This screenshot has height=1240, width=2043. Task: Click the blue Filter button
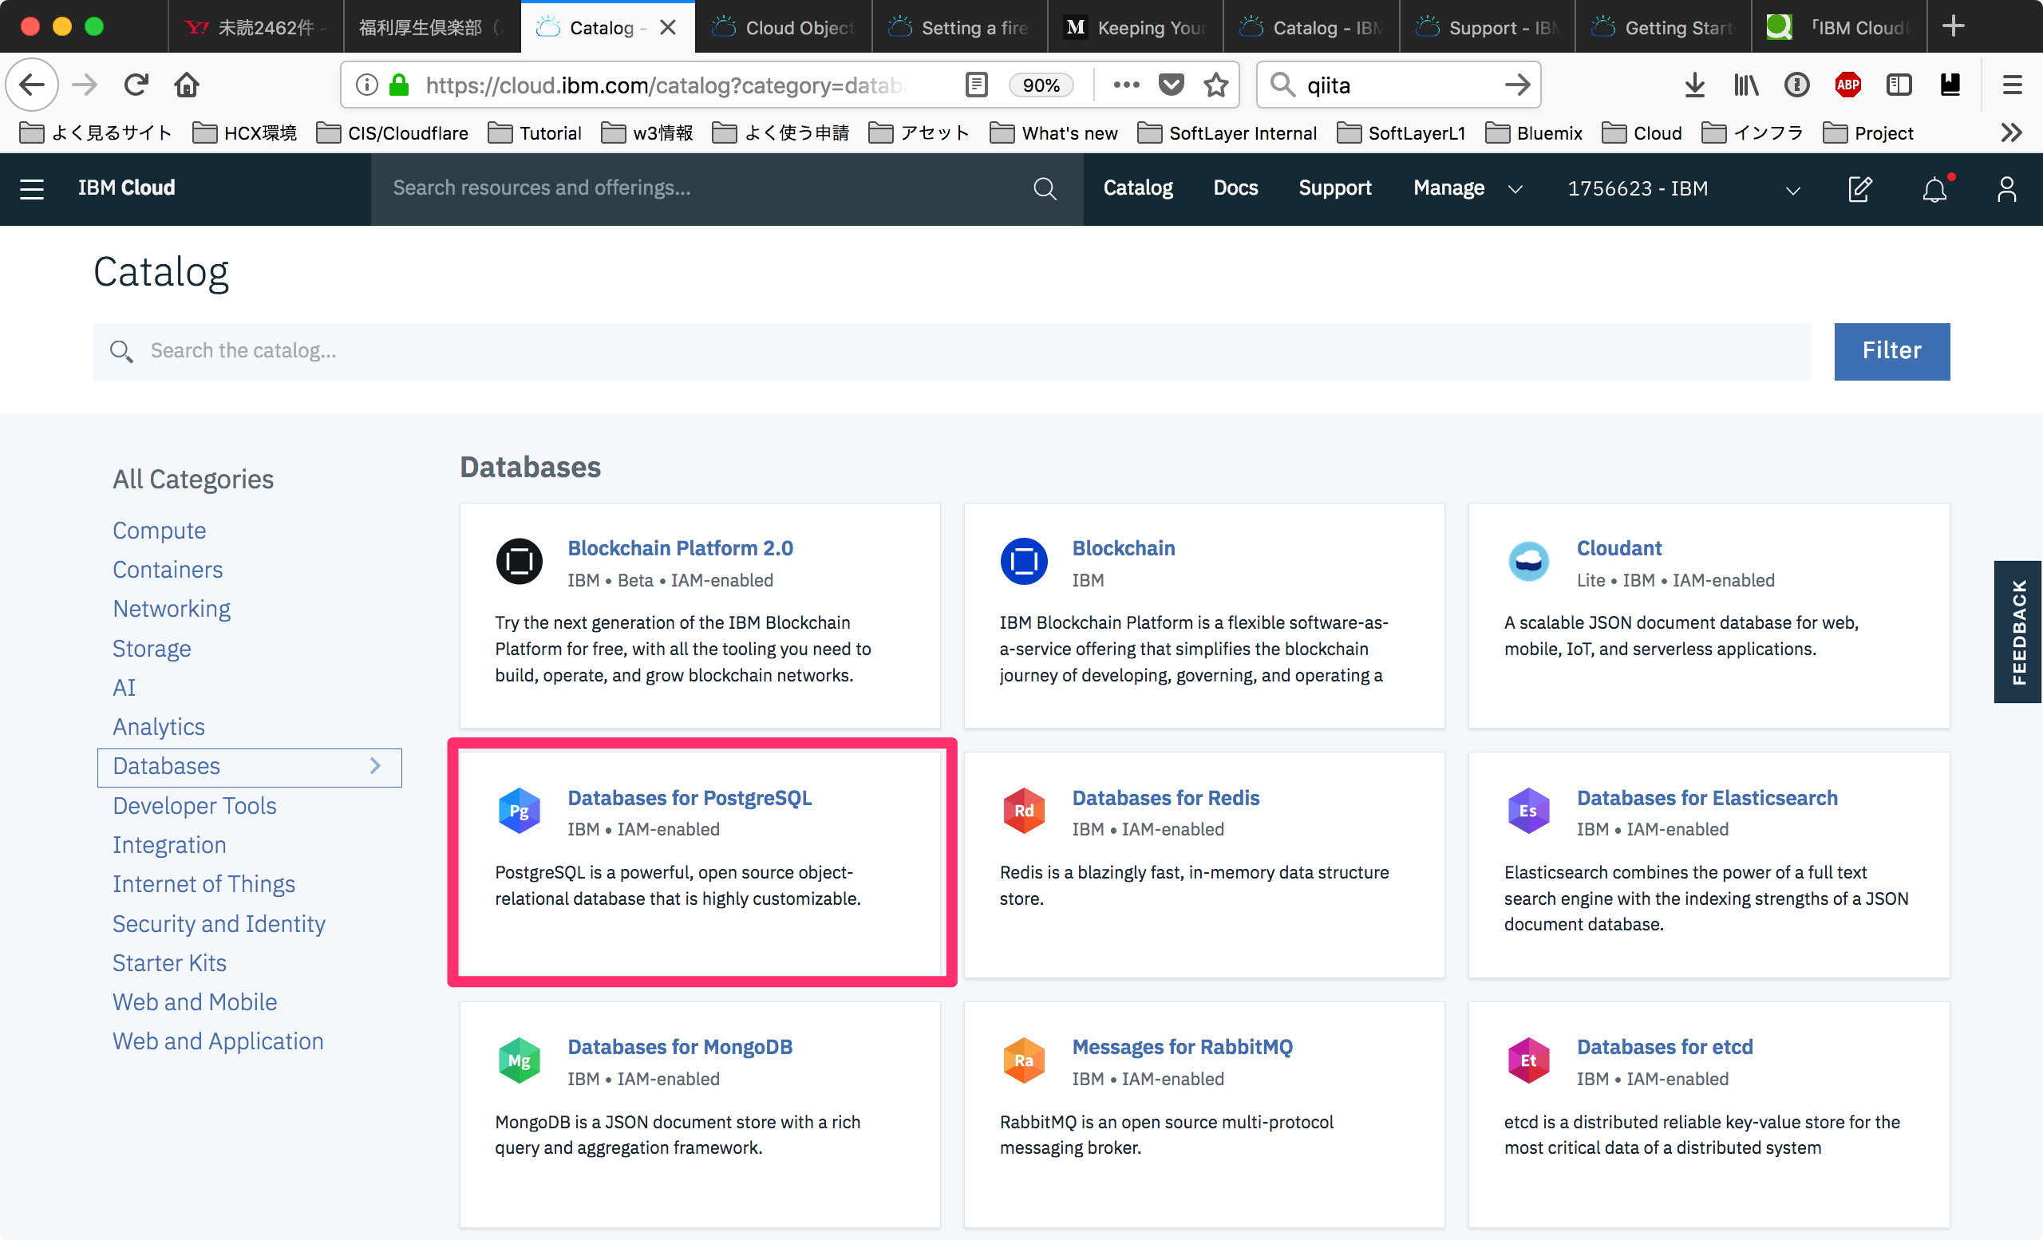pyautogui.click(x=1891, y=350)
